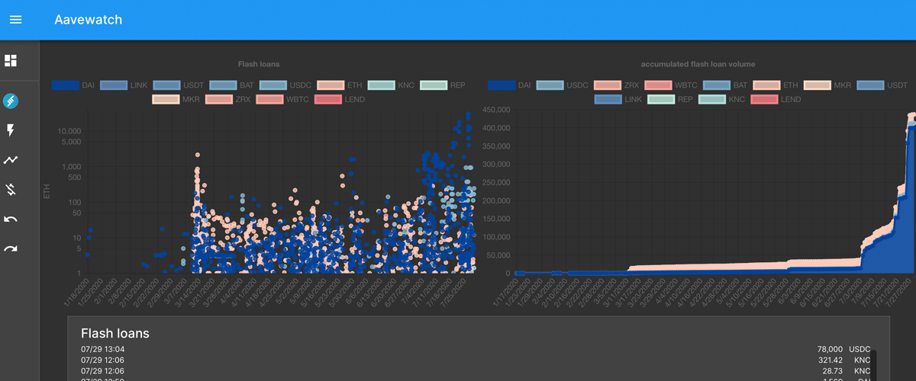Hide USDC series in Flash loans chart
The height and width of the screenshot is (381, 916).
pyautogui.click(x=284, y=85)
